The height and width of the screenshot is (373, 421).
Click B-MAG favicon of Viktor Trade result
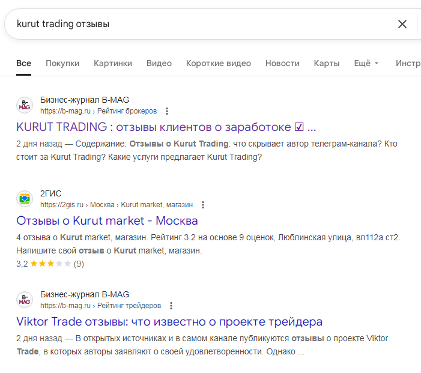pos(25,299)
